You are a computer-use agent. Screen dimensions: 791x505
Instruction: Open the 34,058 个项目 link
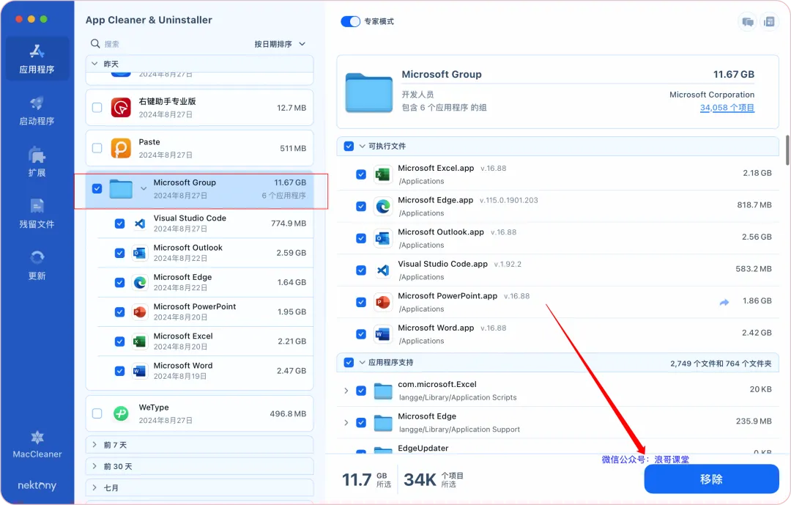point(727,108)
